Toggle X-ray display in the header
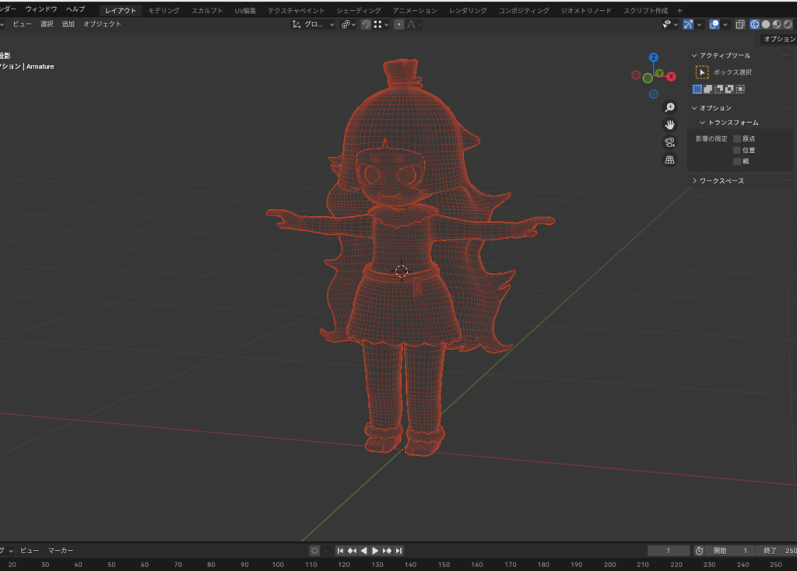The width and height of the screenshot is (797, 571). click(x=739, y=24)
